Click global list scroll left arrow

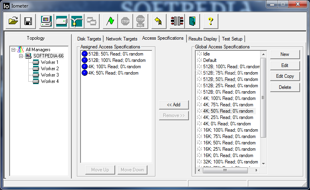click(x=199, y=170)
